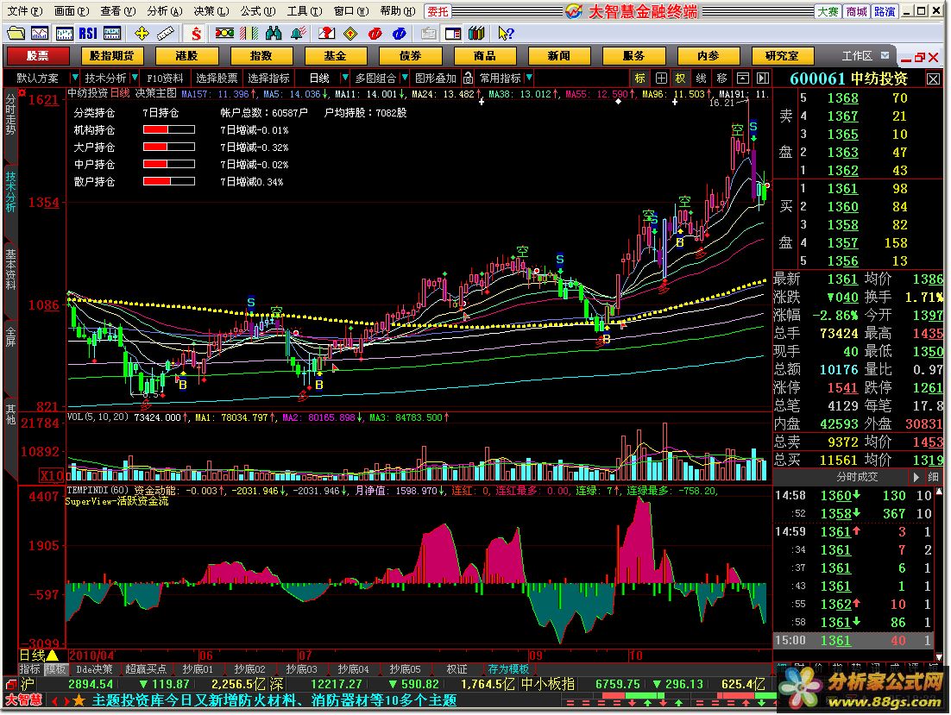
Task: Click the 股指期货 category button
Action: (x=111, y=56)
